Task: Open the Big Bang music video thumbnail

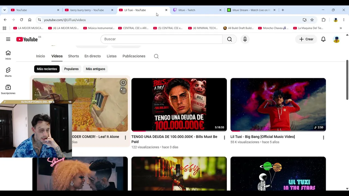Action: click(x=278, y=105)
